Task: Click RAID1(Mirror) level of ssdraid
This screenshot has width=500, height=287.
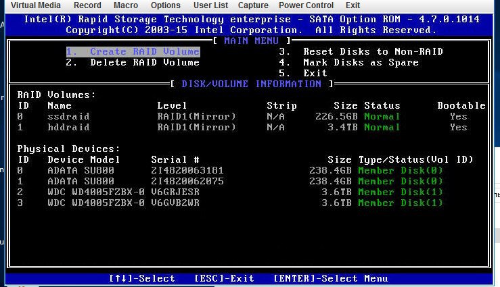Action: (196, 116)
